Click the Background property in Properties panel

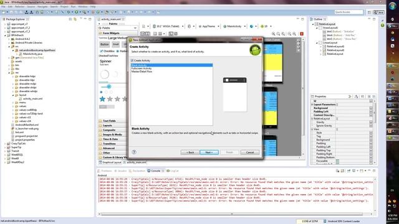tap(320, 108)
